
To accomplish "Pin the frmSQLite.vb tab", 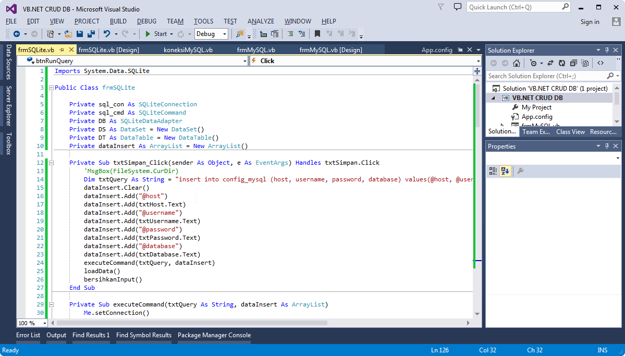I will coord(62,50).
